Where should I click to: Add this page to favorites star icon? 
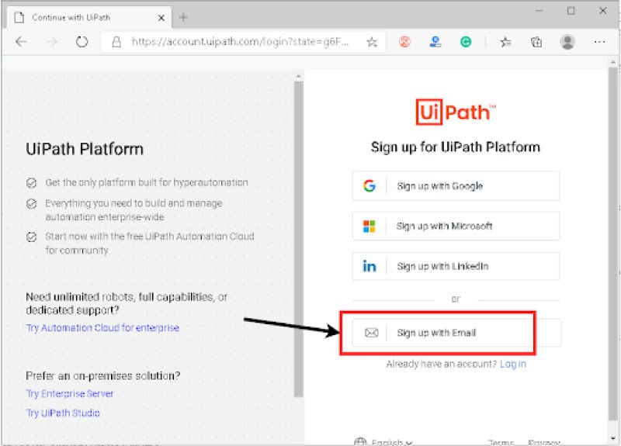coord(372,42)
